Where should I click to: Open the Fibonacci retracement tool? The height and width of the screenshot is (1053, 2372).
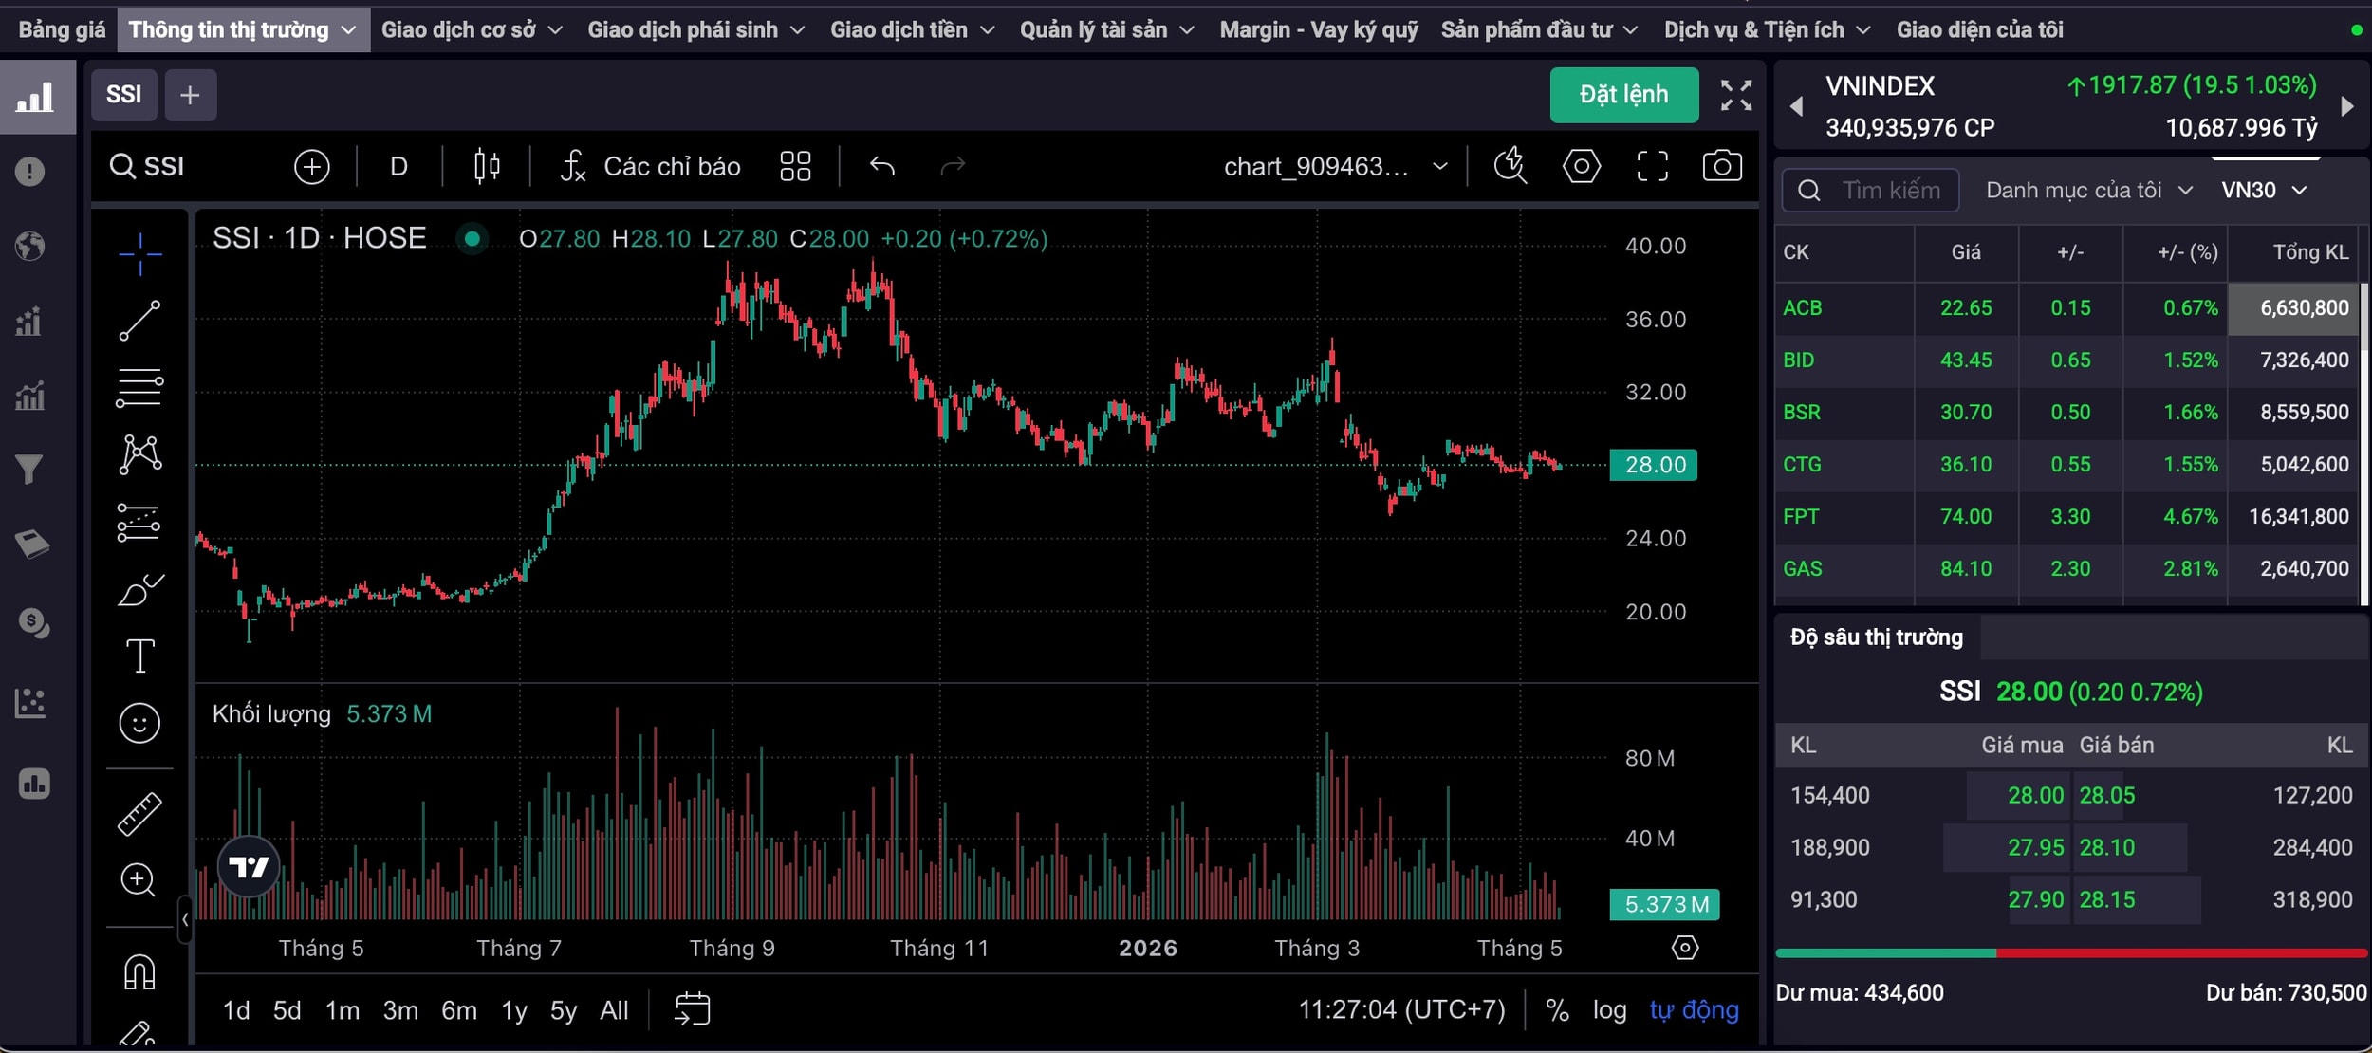pyautogui.click(x=139, y=387)
